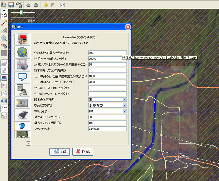Toggle the blue selection list panel
Viewport: 219px width, 181px height.
(x=4, y=78)
